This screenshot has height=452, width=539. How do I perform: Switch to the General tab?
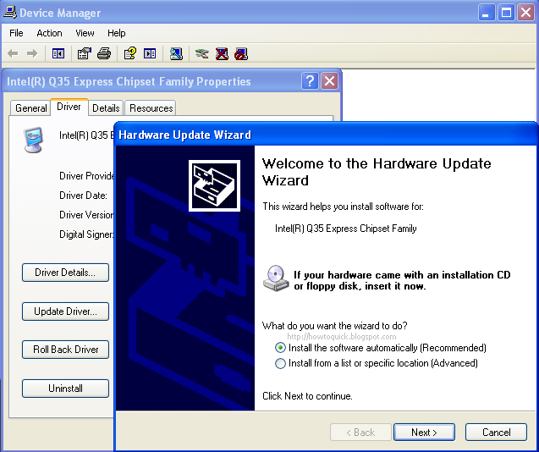[x=31, y=108]
